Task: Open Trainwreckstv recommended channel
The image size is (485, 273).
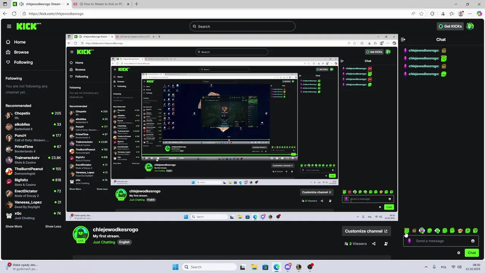Action: (x=33, y=160)
